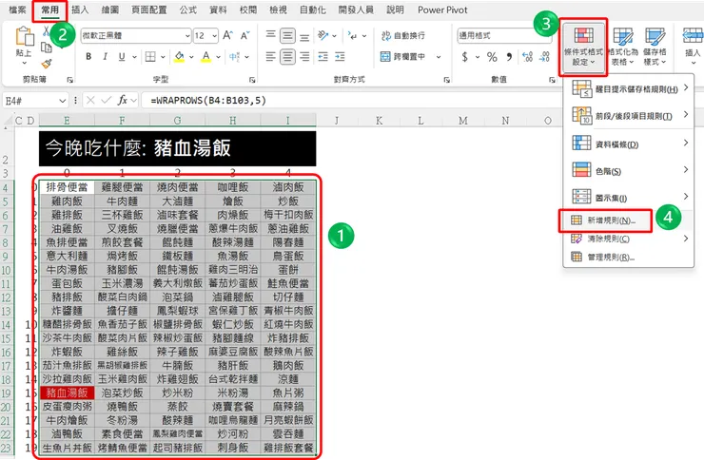Click the align right icon
The height and width of the screenshot is (460, 704).
304,56
